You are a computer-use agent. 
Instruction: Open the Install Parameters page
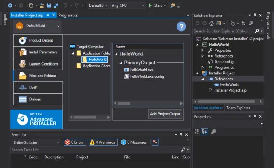point(38,52)
